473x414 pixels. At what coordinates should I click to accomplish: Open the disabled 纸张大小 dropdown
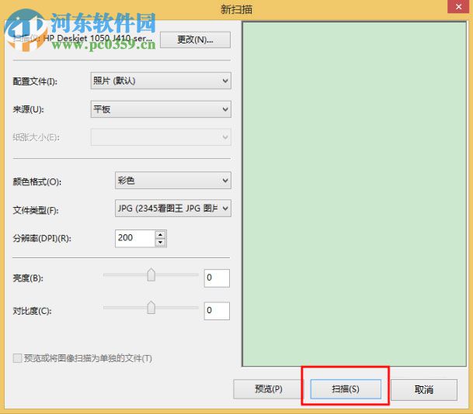coord(161,137)
